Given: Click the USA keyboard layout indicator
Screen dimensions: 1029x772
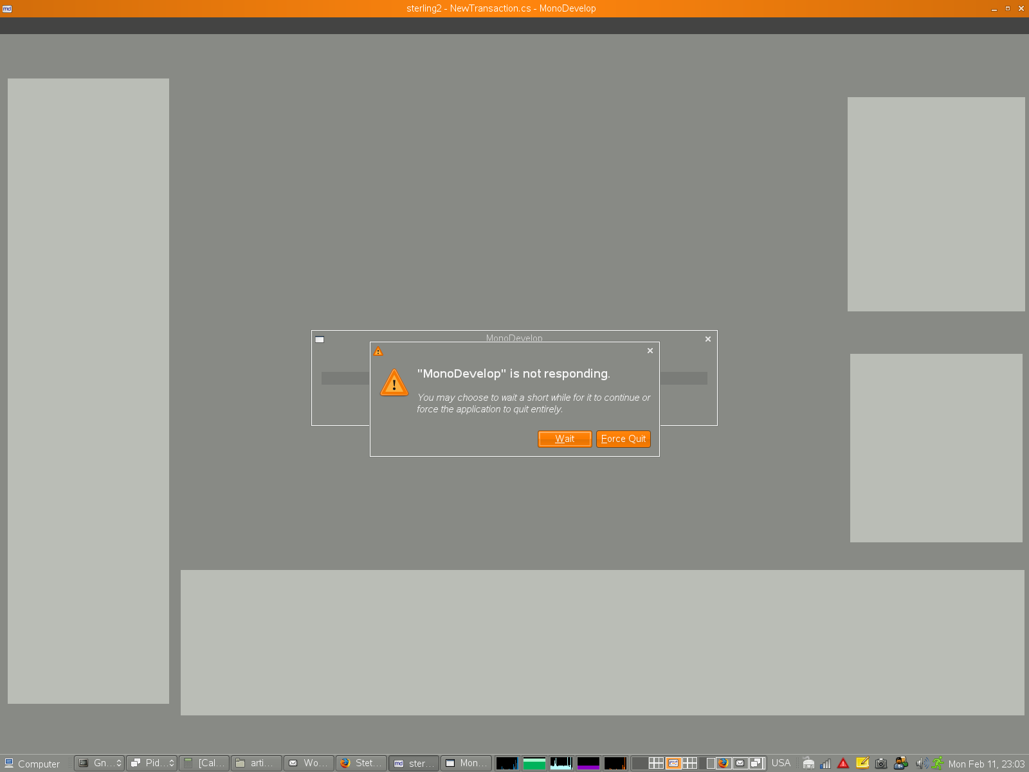Looking at the screenshot, I should (x=781, y=763).
